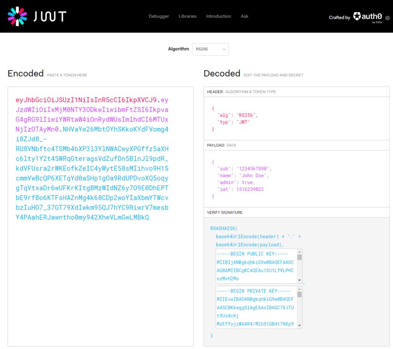
Task: Click the colorful JWT starburst logo
Action: [17, 16]
